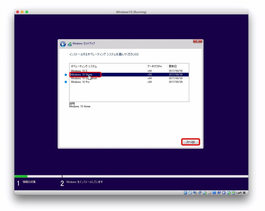The height and width of the screenshot is (211, 265).
Task: Click the video capture status icon
Action: 219,193
